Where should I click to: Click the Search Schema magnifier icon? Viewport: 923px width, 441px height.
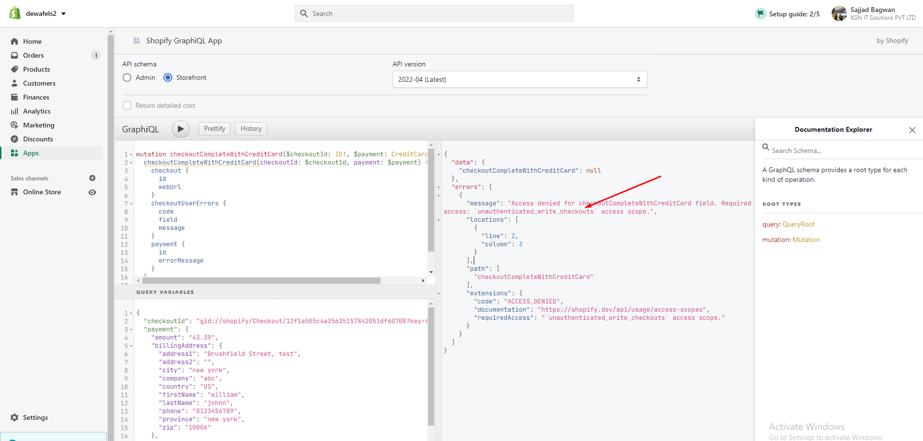tap(766, 147)
